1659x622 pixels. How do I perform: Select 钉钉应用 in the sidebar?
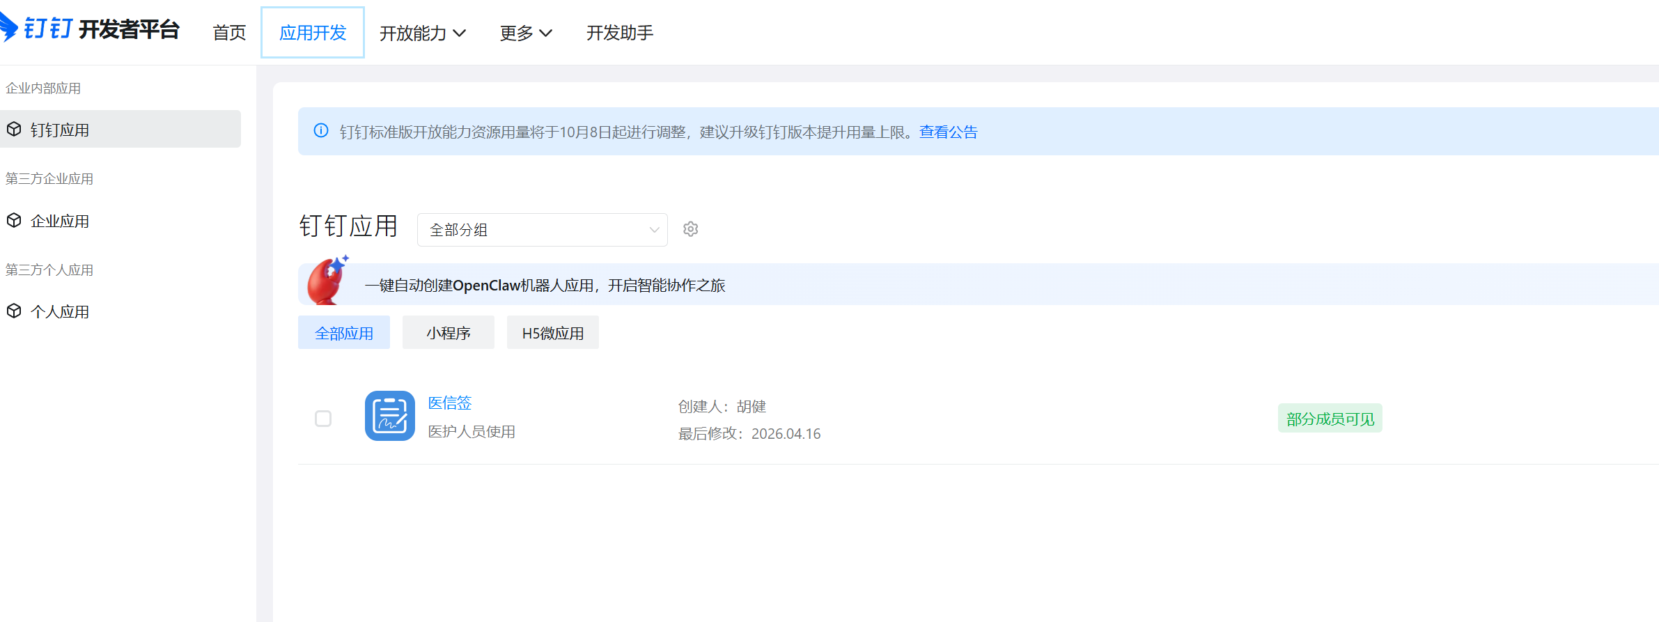coord(120,129)
